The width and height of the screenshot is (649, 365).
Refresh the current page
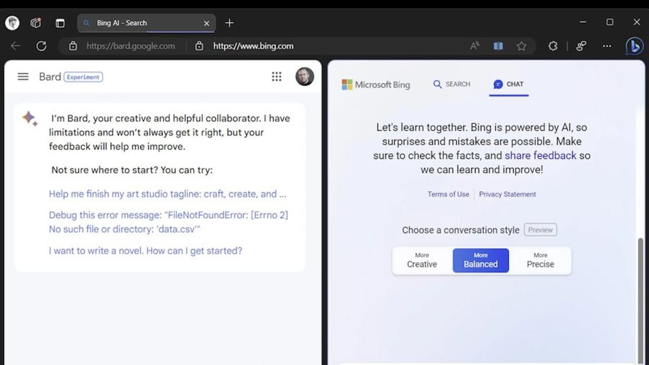point(41,46)
